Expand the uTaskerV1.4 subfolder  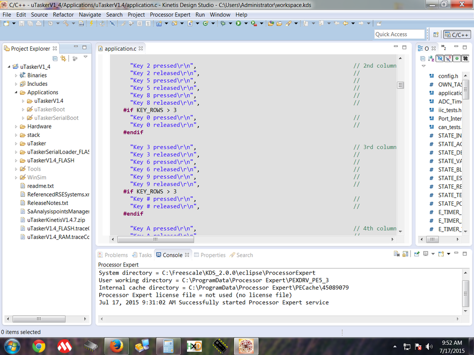(x=23, y=101)
